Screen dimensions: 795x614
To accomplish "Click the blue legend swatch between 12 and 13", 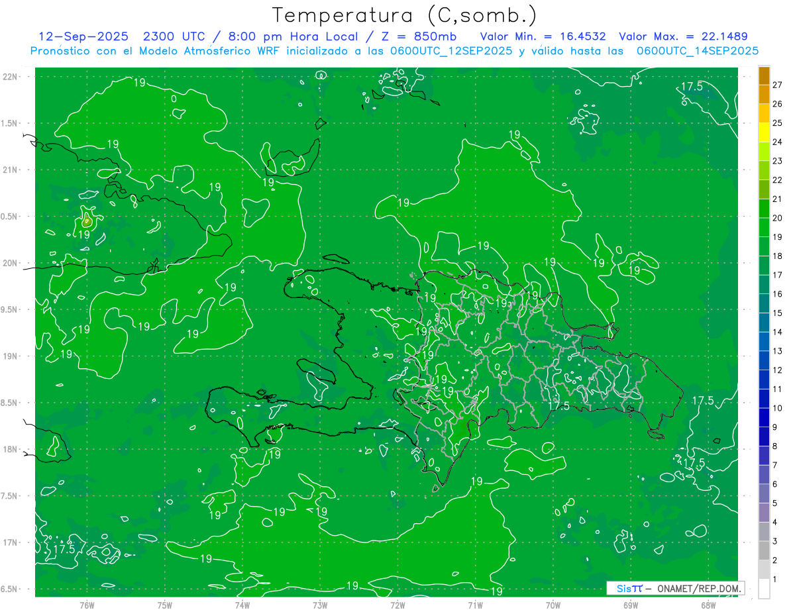I will (764, 360).
